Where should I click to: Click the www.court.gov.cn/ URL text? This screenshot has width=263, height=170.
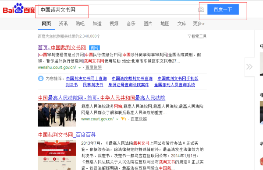[97, 119]
